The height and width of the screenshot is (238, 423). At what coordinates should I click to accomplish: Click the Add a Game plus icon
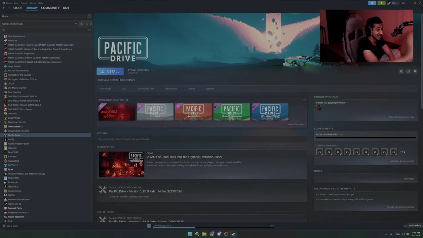point(4,226)
